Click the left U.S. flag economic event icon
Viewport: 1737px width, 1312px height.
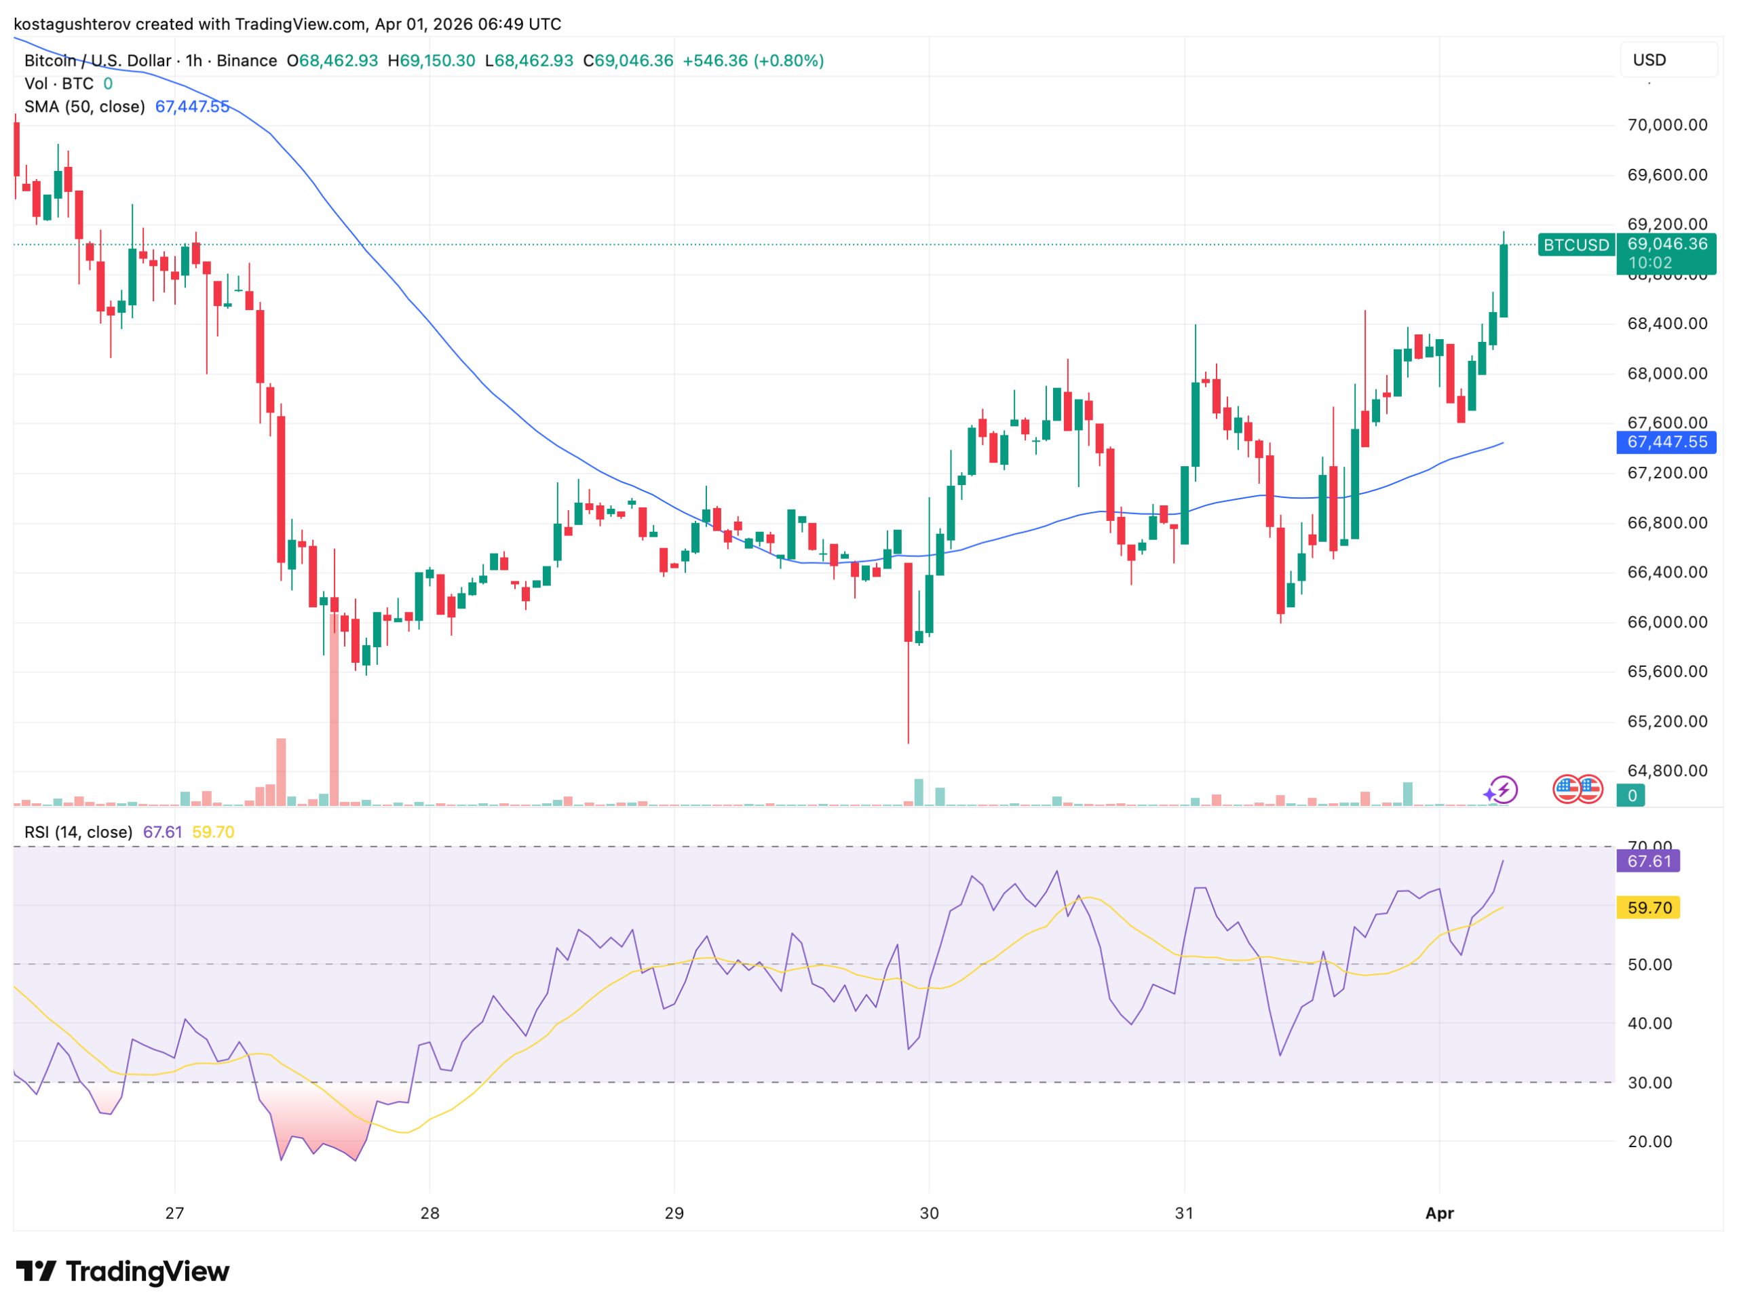[1567, 790]
